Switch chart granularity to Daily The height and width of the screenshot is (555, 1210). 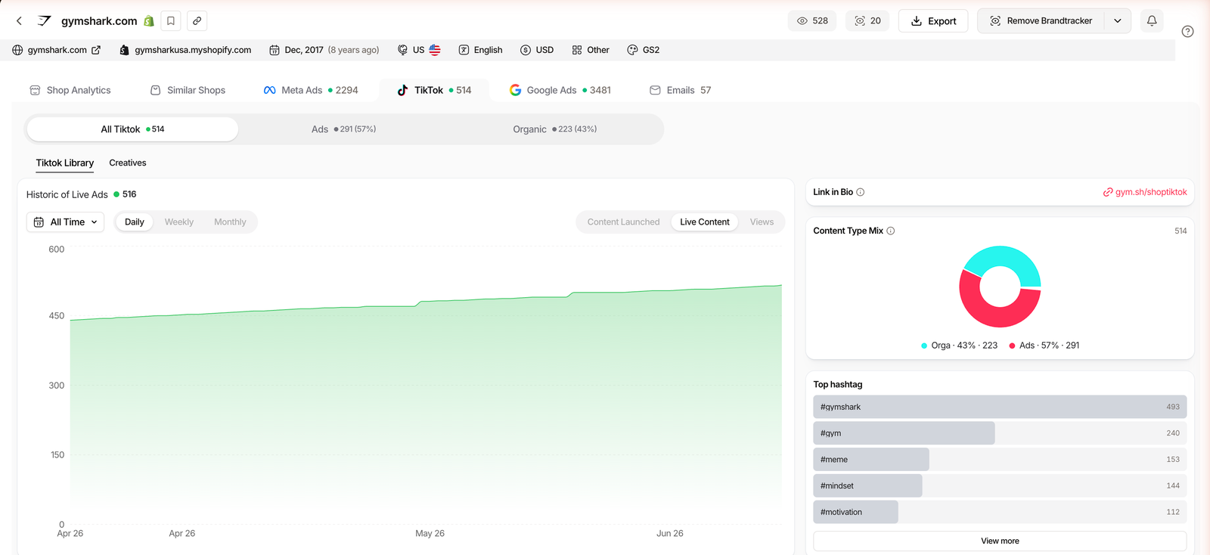pos(135,222)
